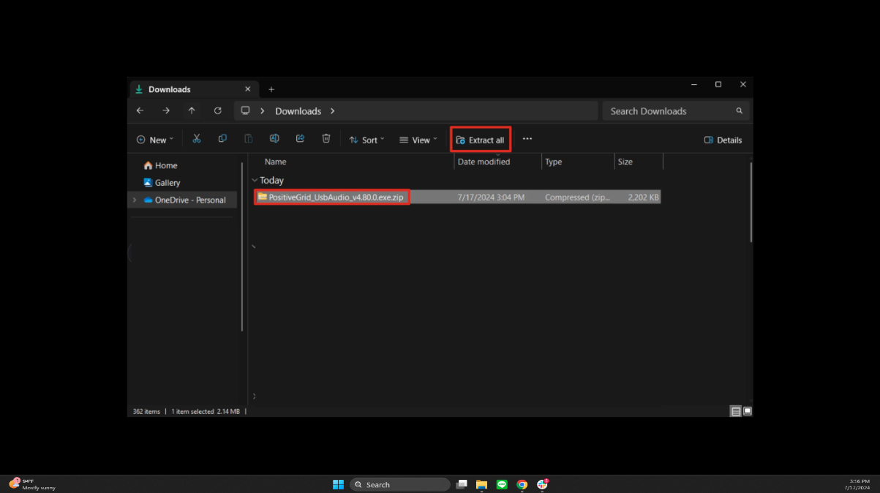Click the 2,202 KB size cell
Screen dimensions: 880x493
(643, 197)
